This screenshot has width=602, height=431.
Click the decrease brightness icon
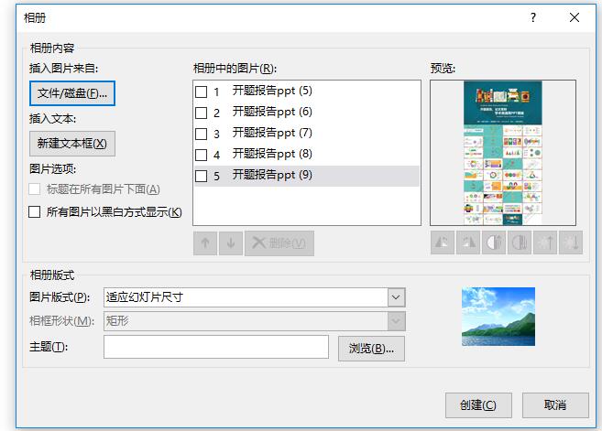click(571, 242)
